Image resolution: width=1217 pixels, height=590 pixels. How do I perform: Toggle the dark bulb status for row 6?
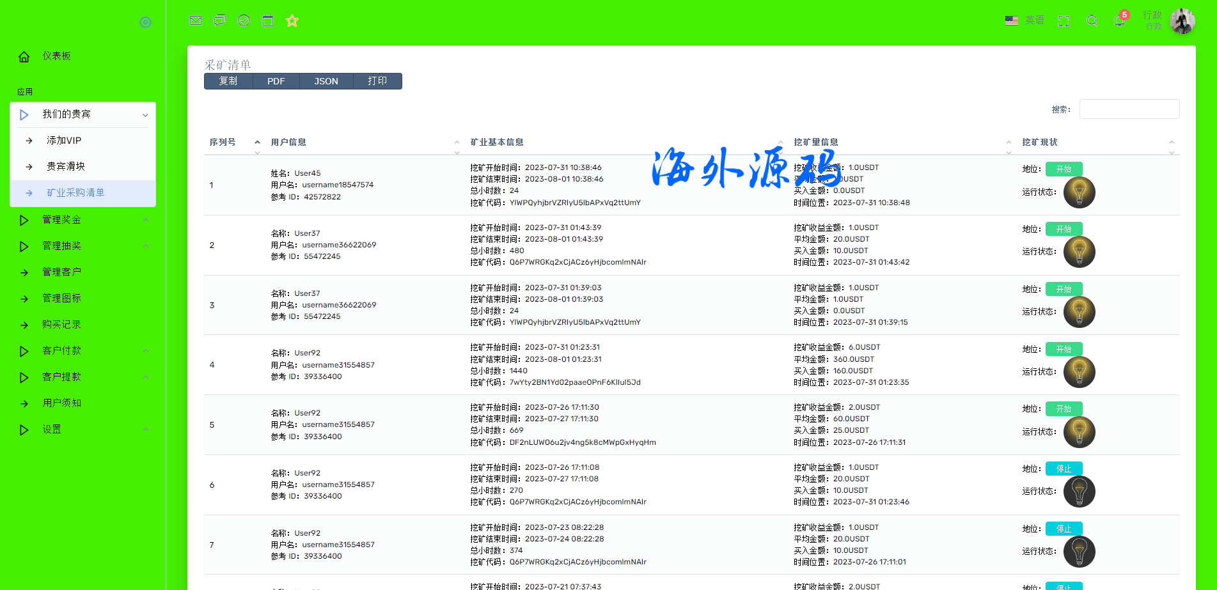[x=1079, y=492]
